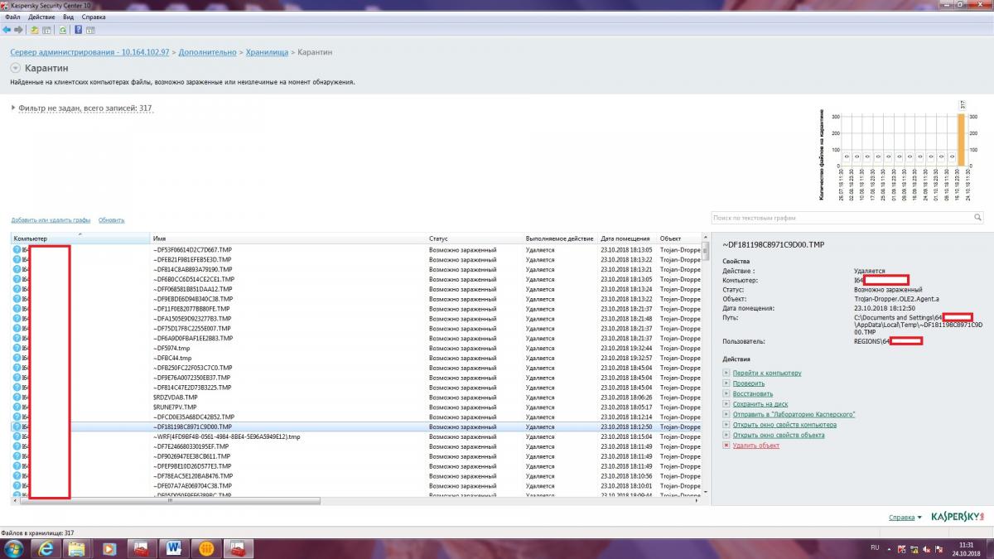This screenshot has height=559, width=994.
Task: Click the Back arrow toolbar icon
Action: [7, 30]
